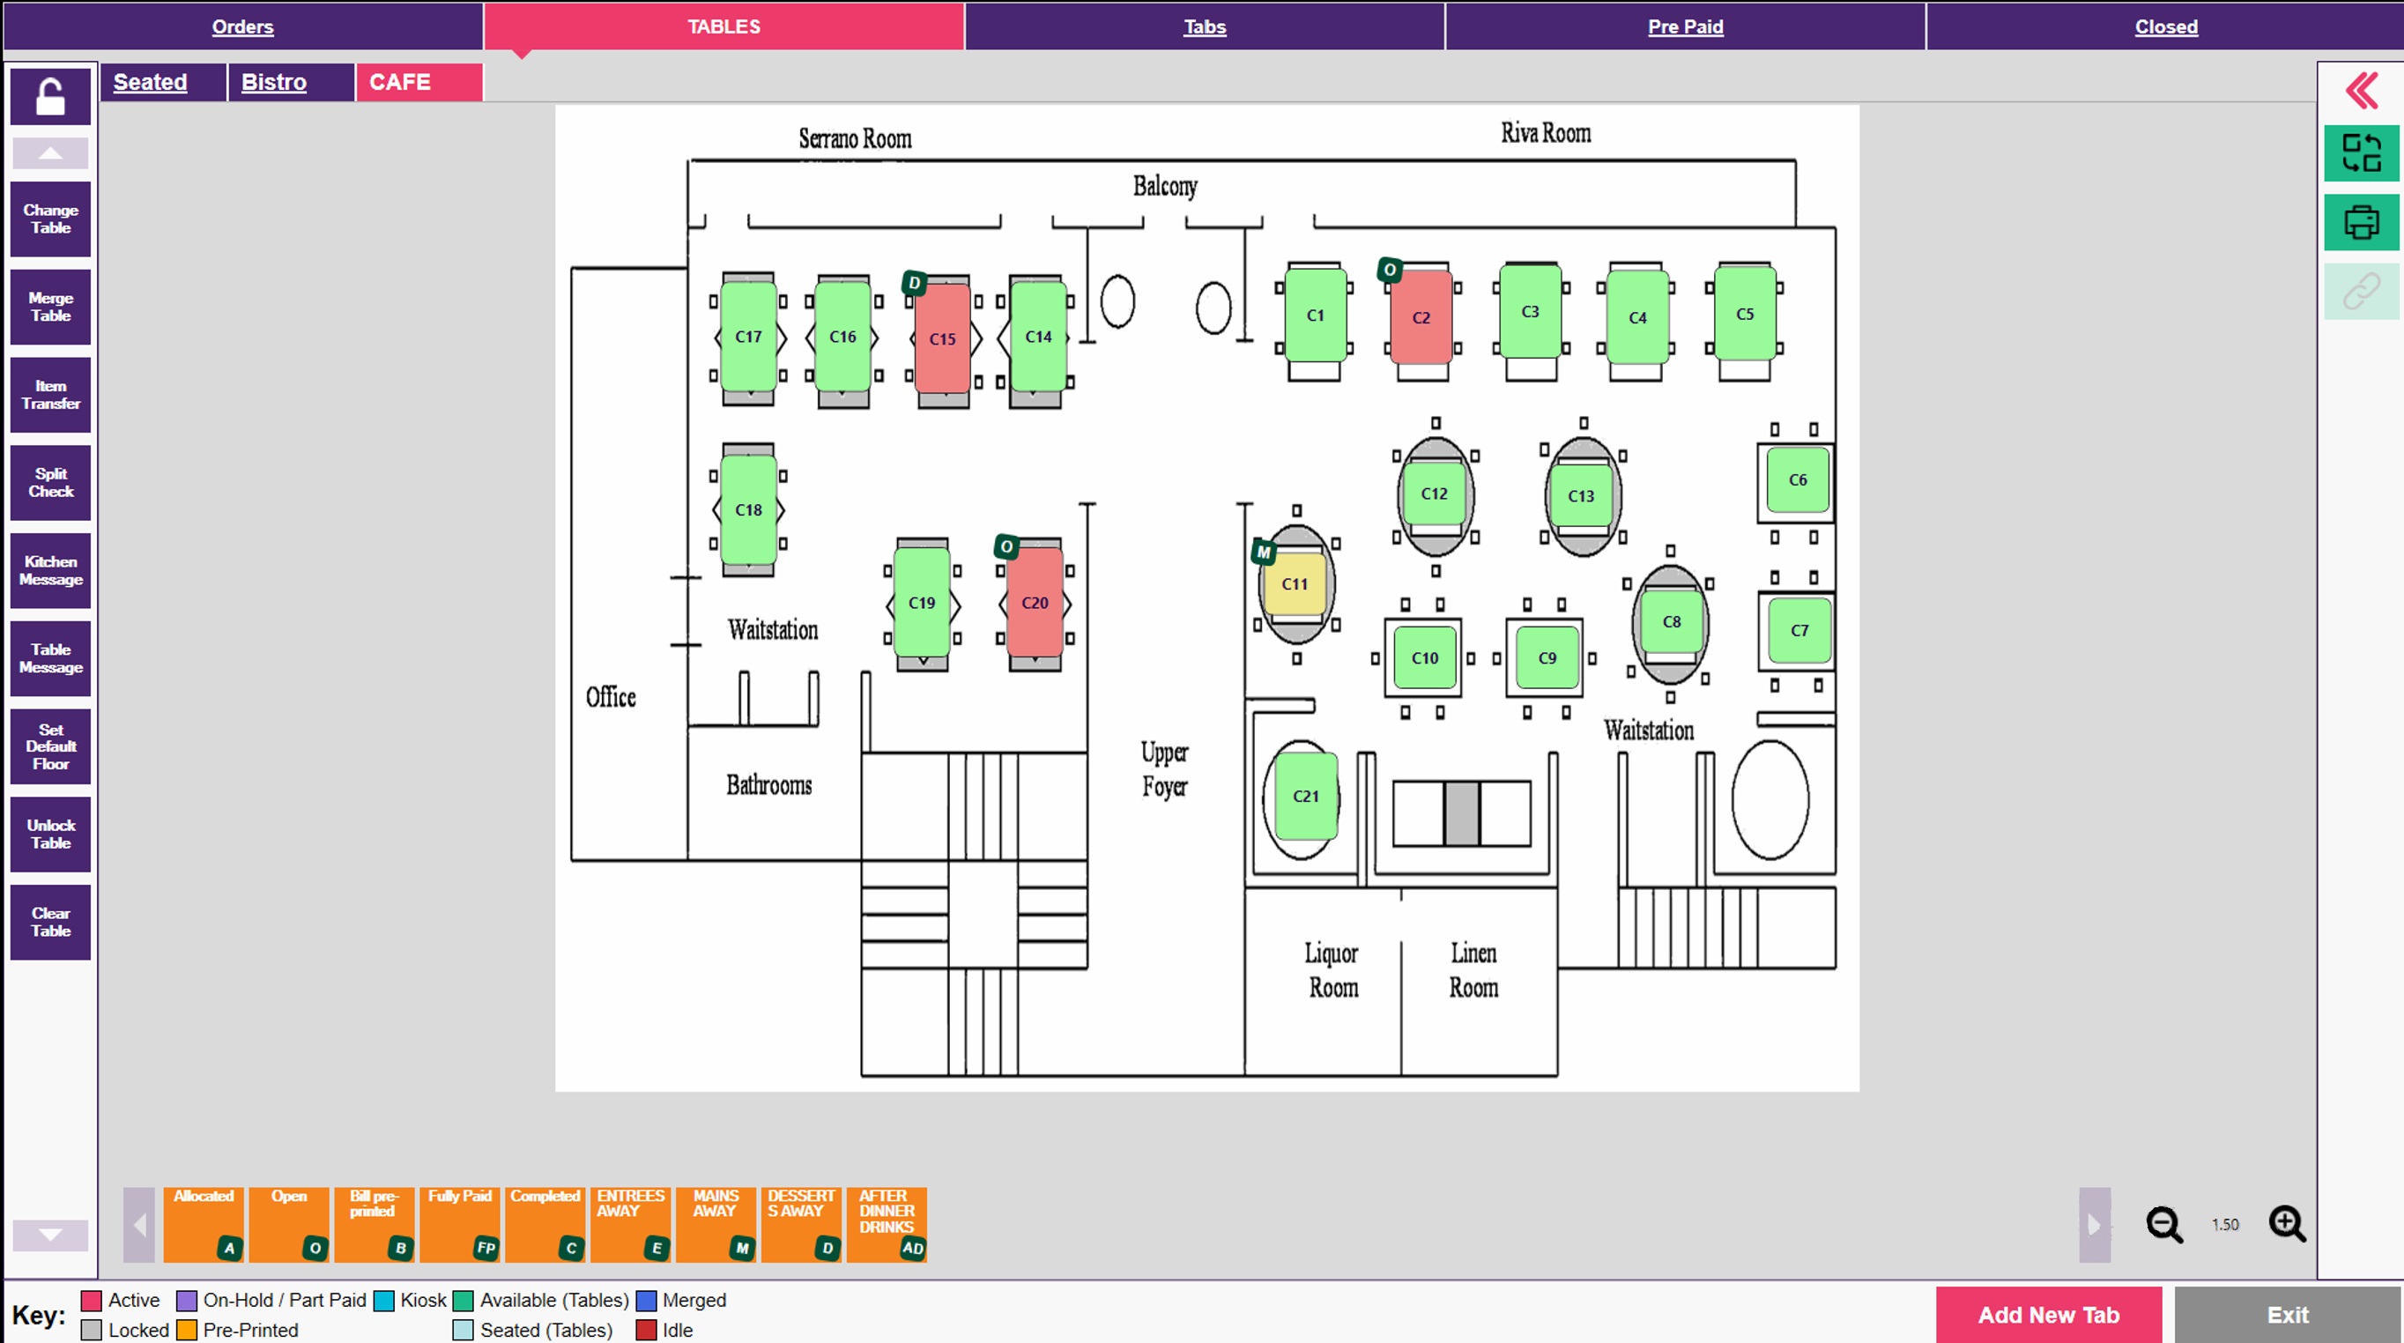2404x1343 pixels.
Task: Select table C19
Action: (922, 603)
